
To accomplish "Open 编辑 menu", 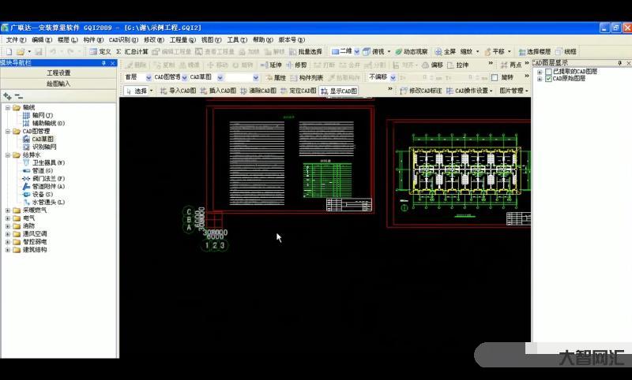I will point(42,39).
